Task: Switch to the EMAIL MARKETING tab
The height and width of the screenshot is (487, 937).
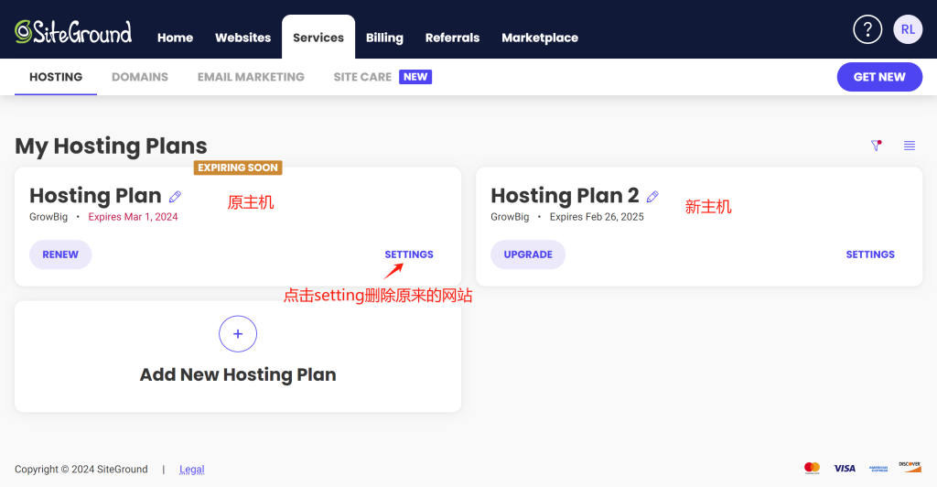Action: pyautogui.click(x=251, y=77)
